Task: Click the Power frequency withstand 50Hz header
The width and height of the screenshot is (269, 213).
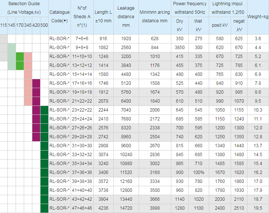Action: (189, 8)
